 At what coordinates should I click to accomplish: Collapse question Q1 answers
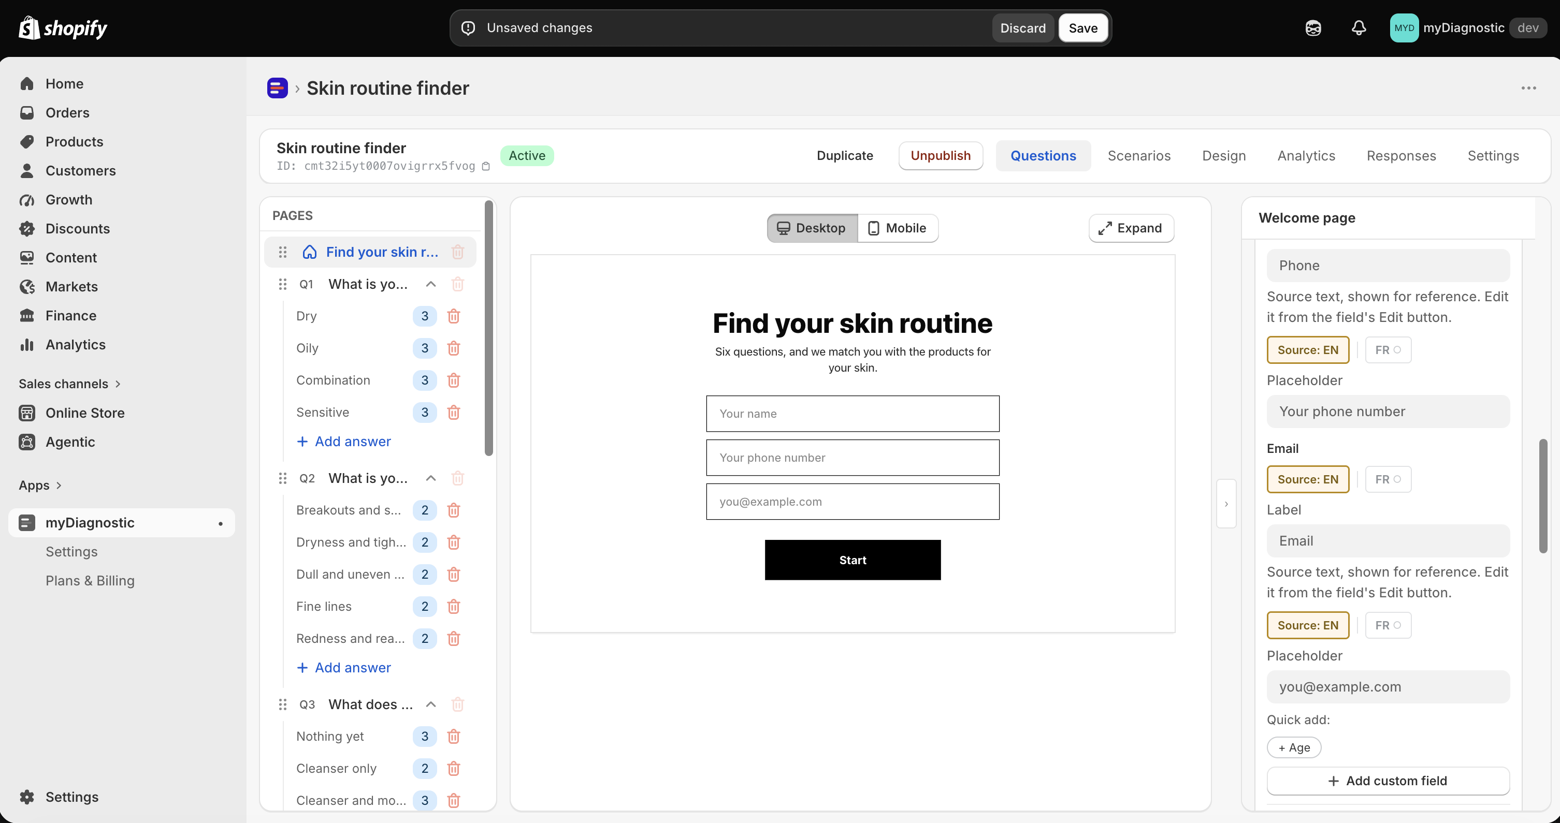coord(430,284)
